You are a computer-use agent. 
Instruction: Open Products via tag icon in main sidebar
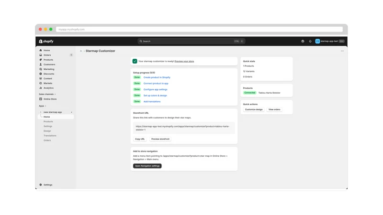(41, 60)
